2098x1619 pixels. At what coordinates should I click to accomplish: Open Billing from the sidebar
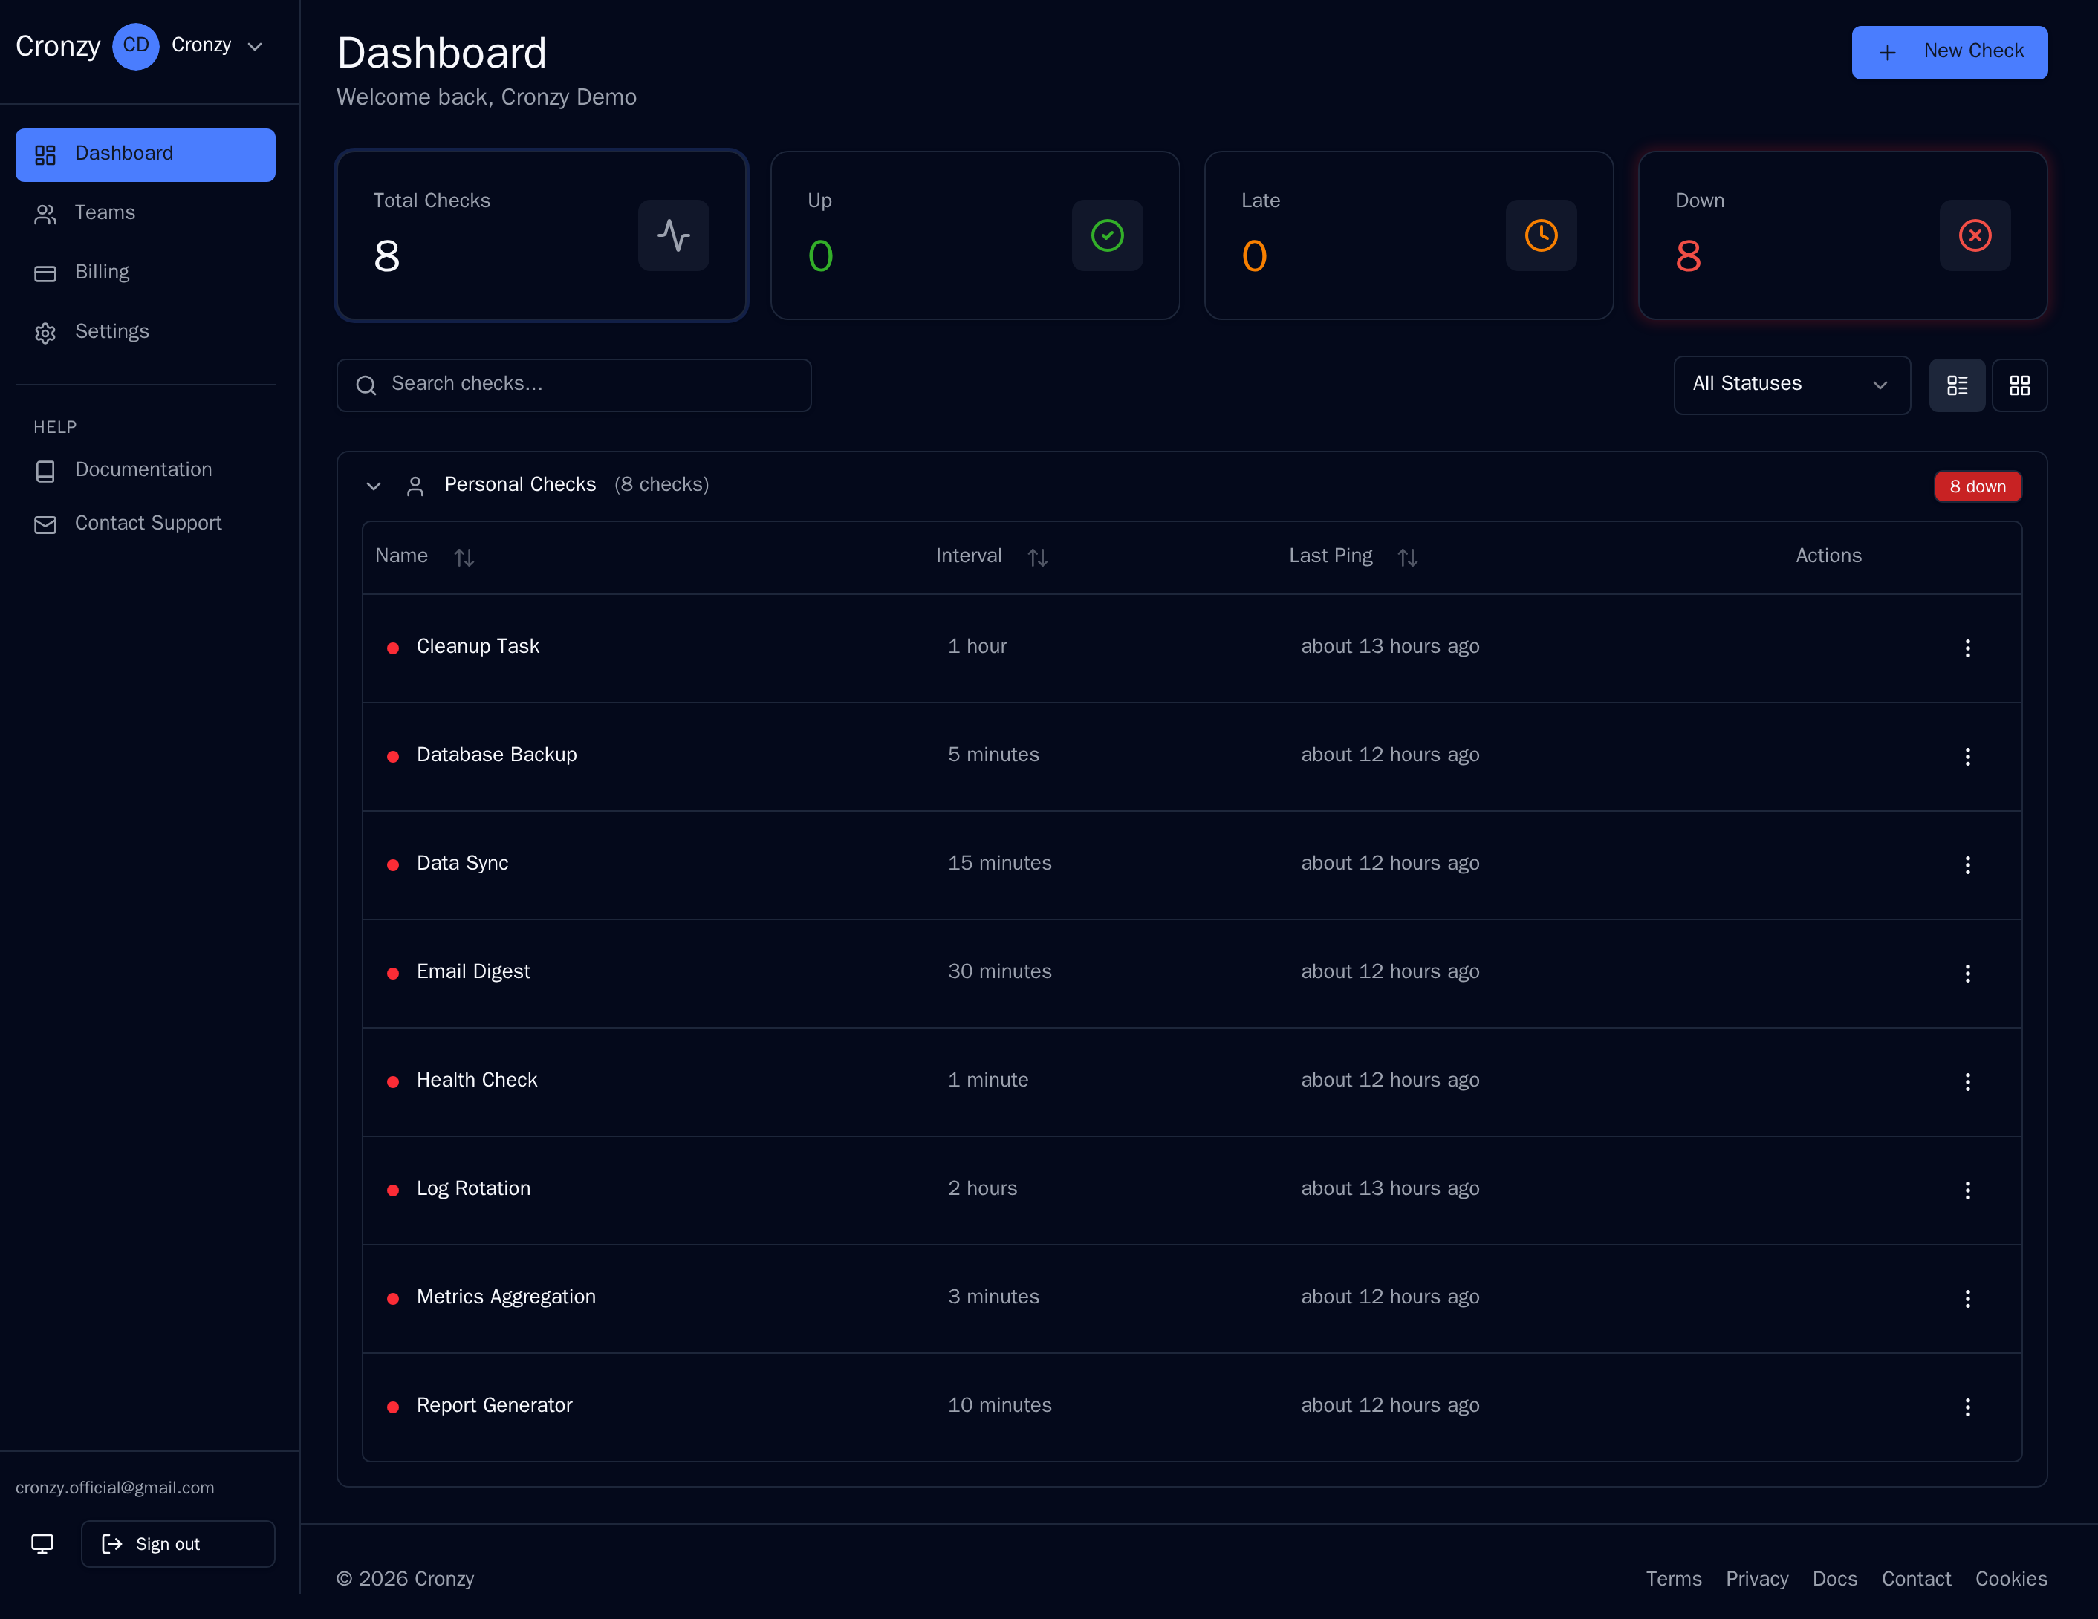click(102, 273)
